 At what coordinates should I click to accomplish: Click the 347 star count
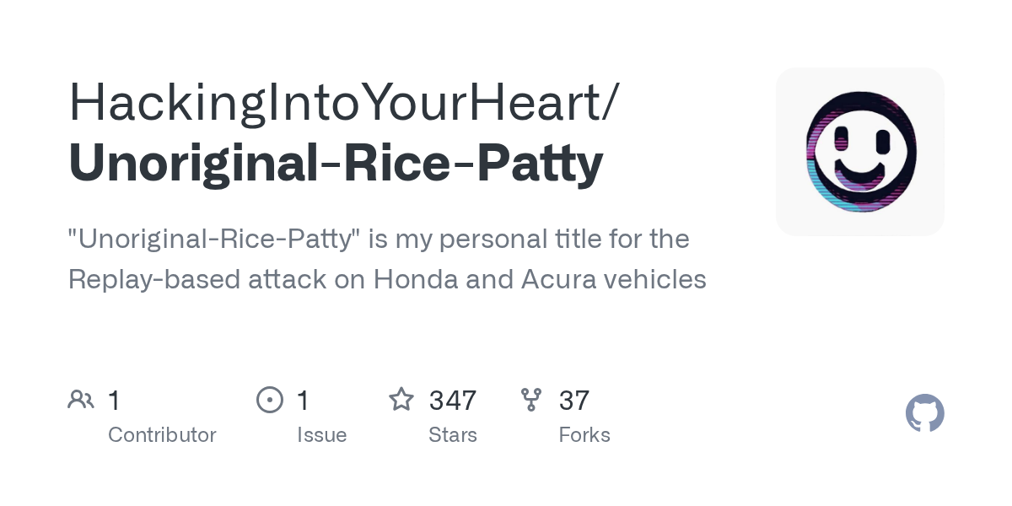(x=453, y=400)
